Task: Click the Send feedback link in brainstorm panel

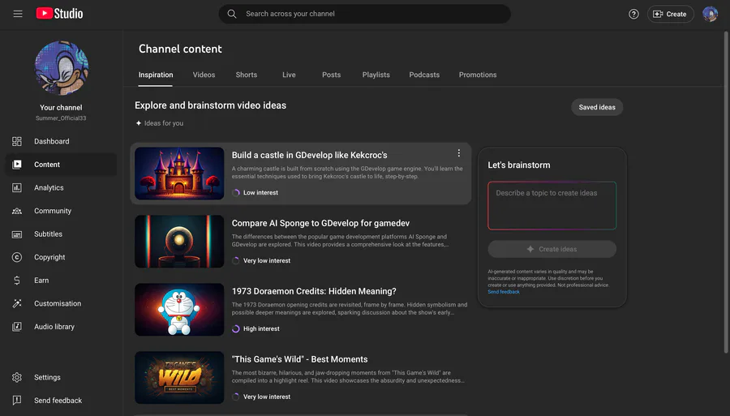Action: [x=503, y=292]
